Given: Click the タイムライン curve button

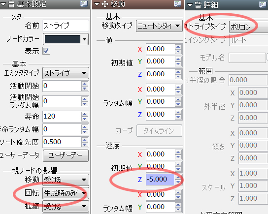Looking at the screenshot, I should [159, 131].
